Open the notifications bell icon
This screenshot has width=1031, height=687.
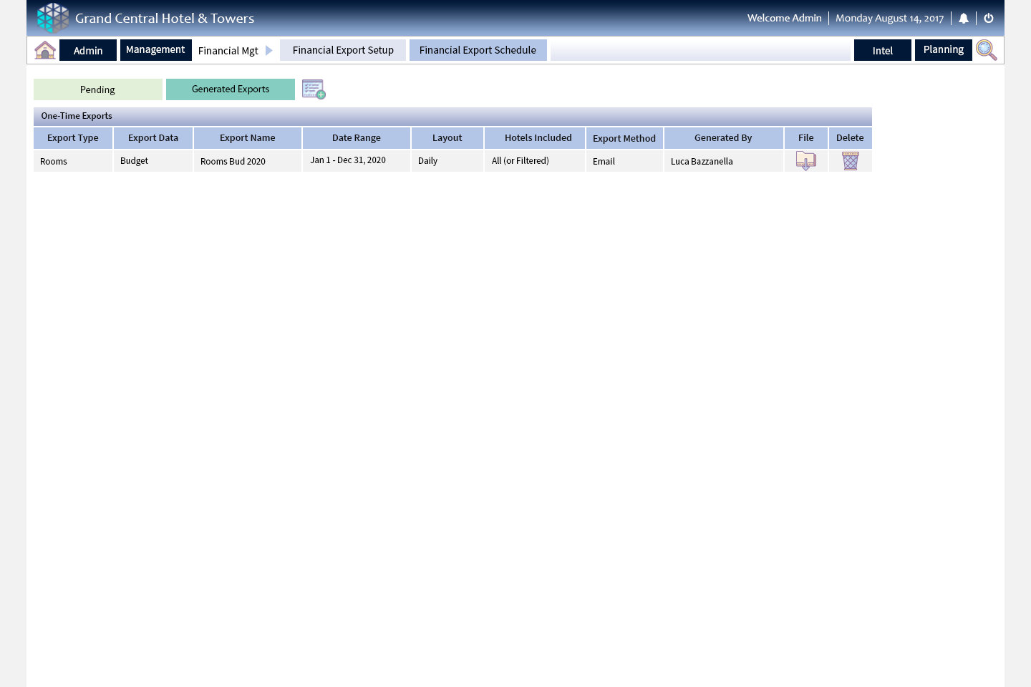point(964,19)
